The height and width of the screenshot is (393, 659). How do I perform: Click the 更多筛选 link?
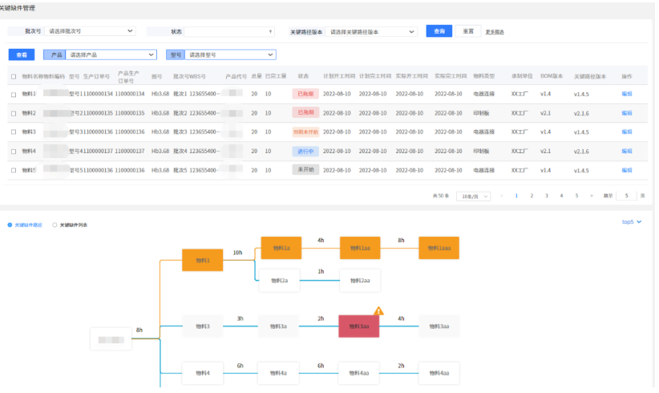click(x=495, y=32)
